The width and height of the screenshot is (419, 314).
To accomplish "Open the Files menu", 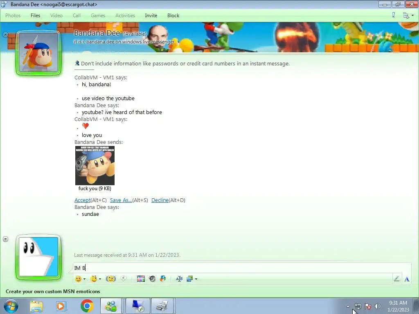I will 35,16.
